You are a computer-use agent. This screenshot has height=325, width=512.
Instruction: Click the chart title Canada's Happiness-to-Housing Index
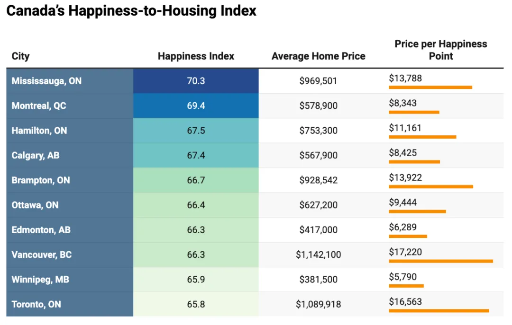(x=131, y=11)
